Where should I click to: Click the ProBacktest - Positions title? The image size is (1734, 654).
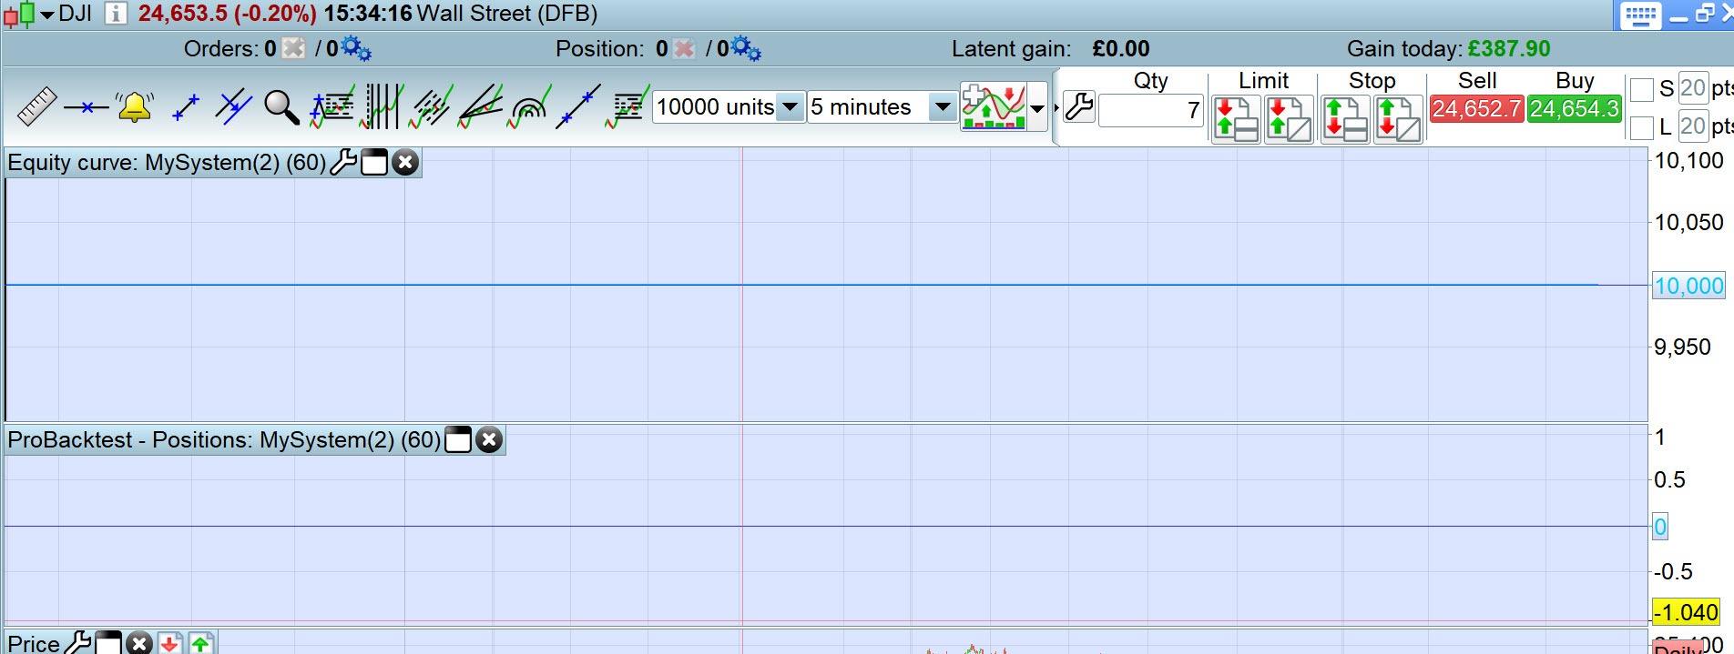point(224,440)
